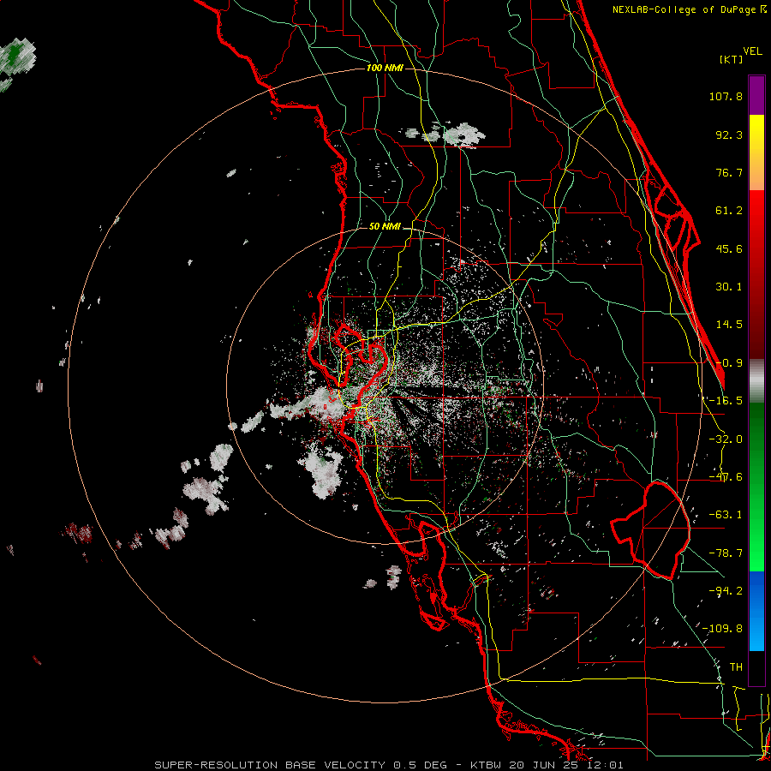Select the -32.0 velocity scale value

pos(726,439)
